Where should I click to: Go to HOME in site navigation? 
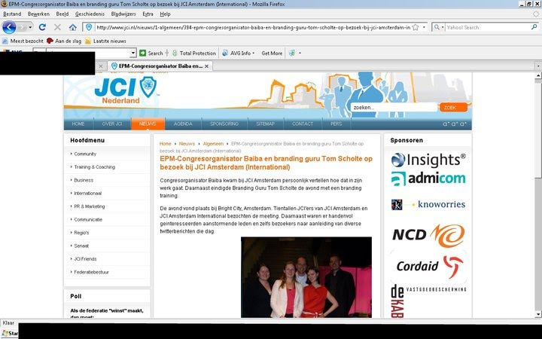coord(78,124)
